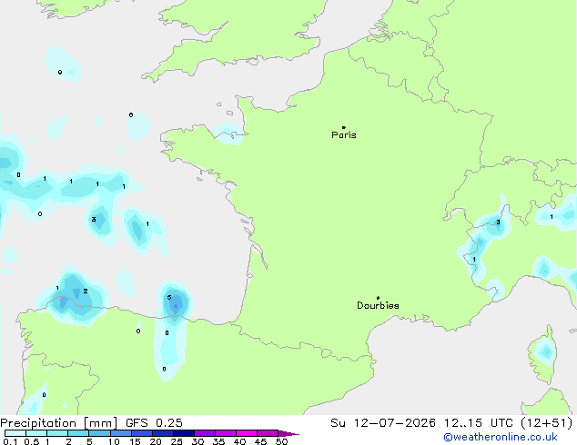Click the legend value label 10
Image resolution: width=577 pixels, height=445 pixels.
(114, 441)
